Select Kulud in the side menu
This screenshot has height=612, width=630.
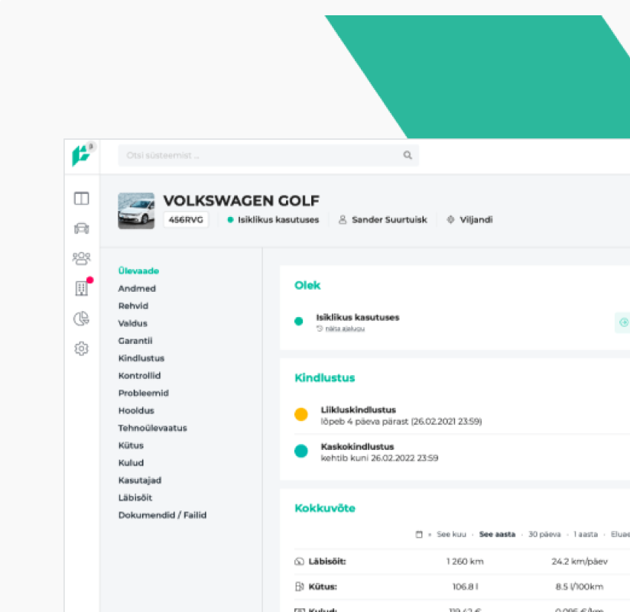pos(131,462)
